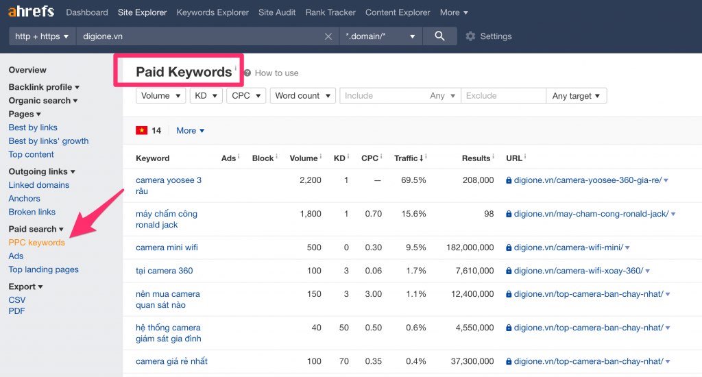
Task: Open the KD filter dropdown
Action: pyautogui.click(x=206, y=96)
